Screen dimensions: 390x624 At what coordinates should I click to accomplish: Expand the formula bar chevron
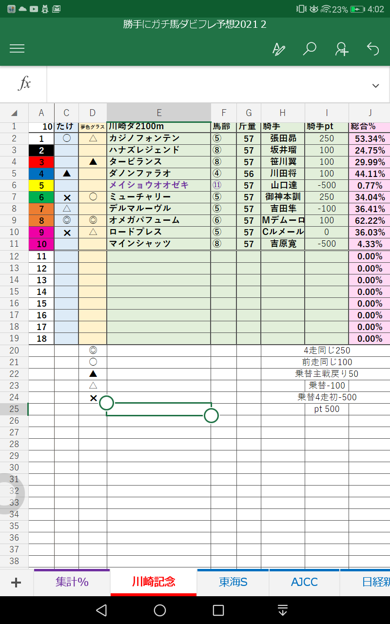click(375, 85)
